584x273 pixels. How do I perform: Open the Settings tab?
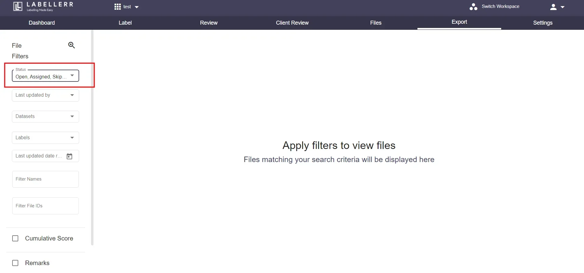point(543,23)
